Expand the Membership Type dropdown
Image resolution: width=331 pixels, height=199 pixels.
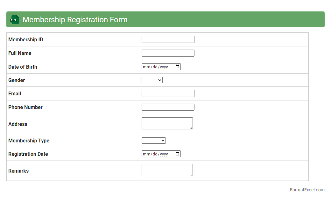[x=154, y=141]
